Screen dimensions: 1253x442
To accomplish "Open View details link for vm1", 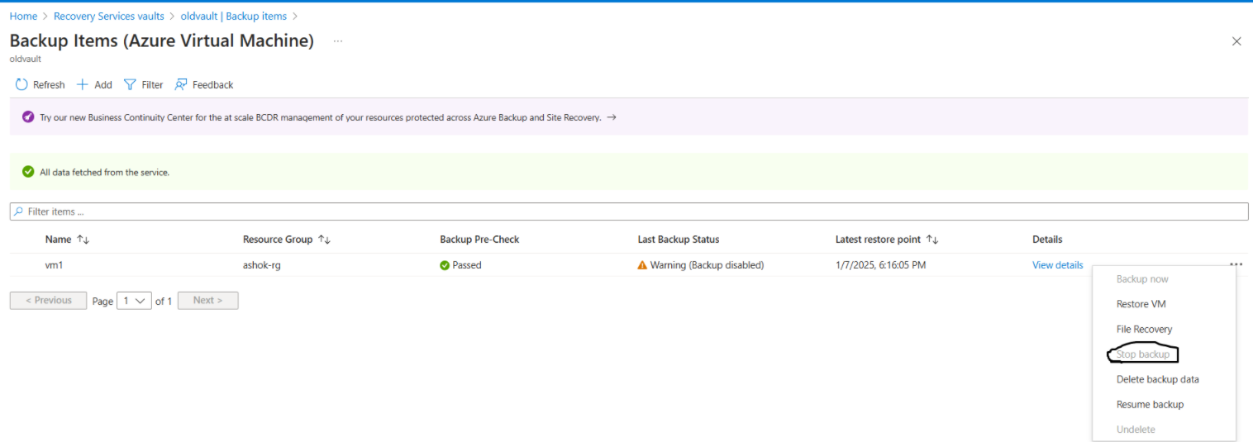I will point(1057,265).
